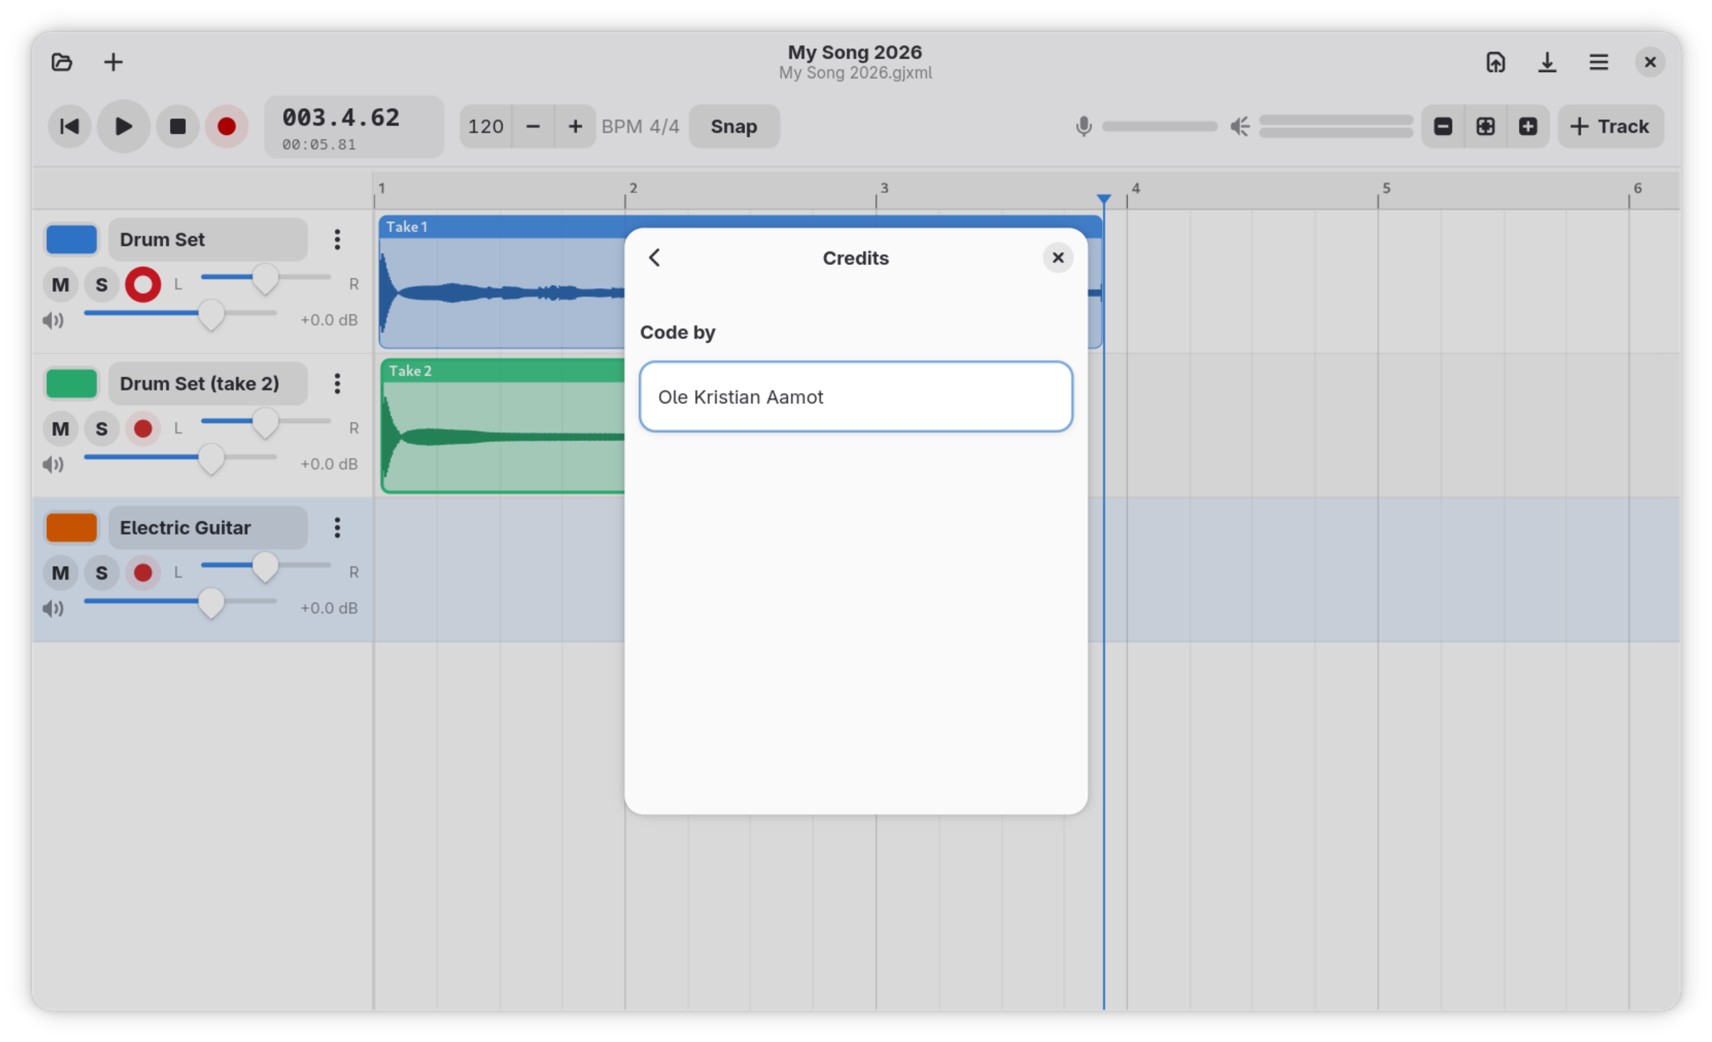Disarm recording on Drum Set track
The image size is (1712, 1042).
(x=143, y=285)
